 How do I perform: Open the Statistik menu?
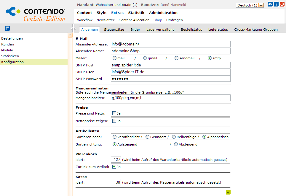136,13
